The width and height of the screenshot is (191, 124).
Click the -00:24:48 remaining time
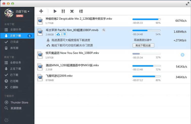click(x=138, y=34)
